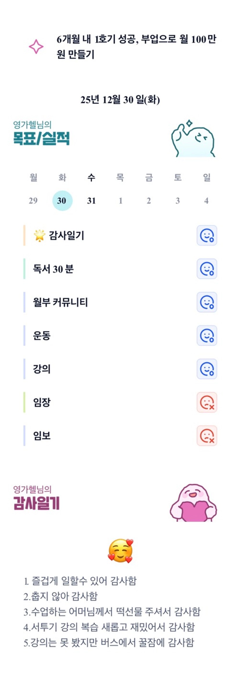The width and height of the screenshot is (240, 691).
Task: Select highlighted date 30 in the calendar
Action: (62, 201)
